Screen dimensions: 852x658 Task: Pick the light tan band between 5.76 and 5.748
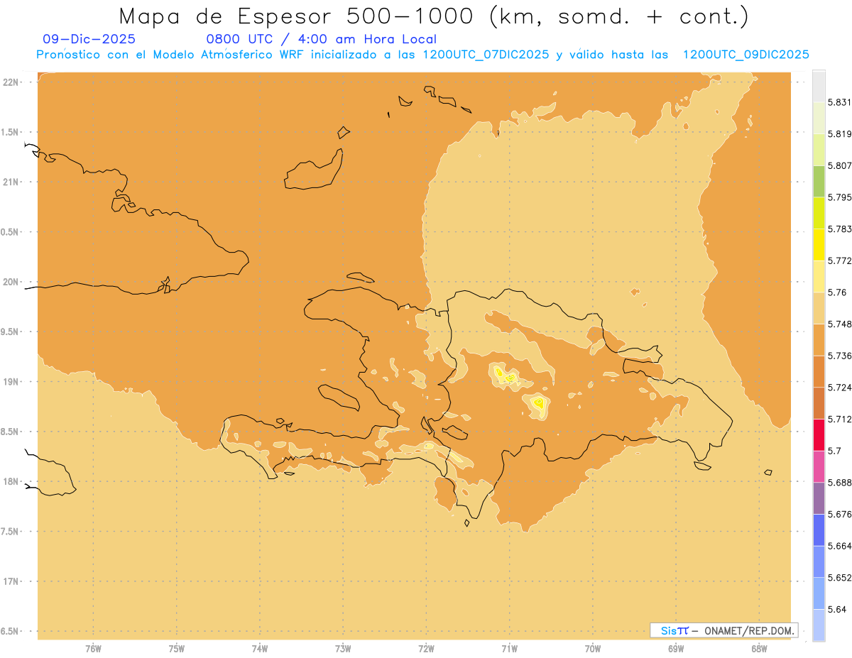tap(819, 308)
